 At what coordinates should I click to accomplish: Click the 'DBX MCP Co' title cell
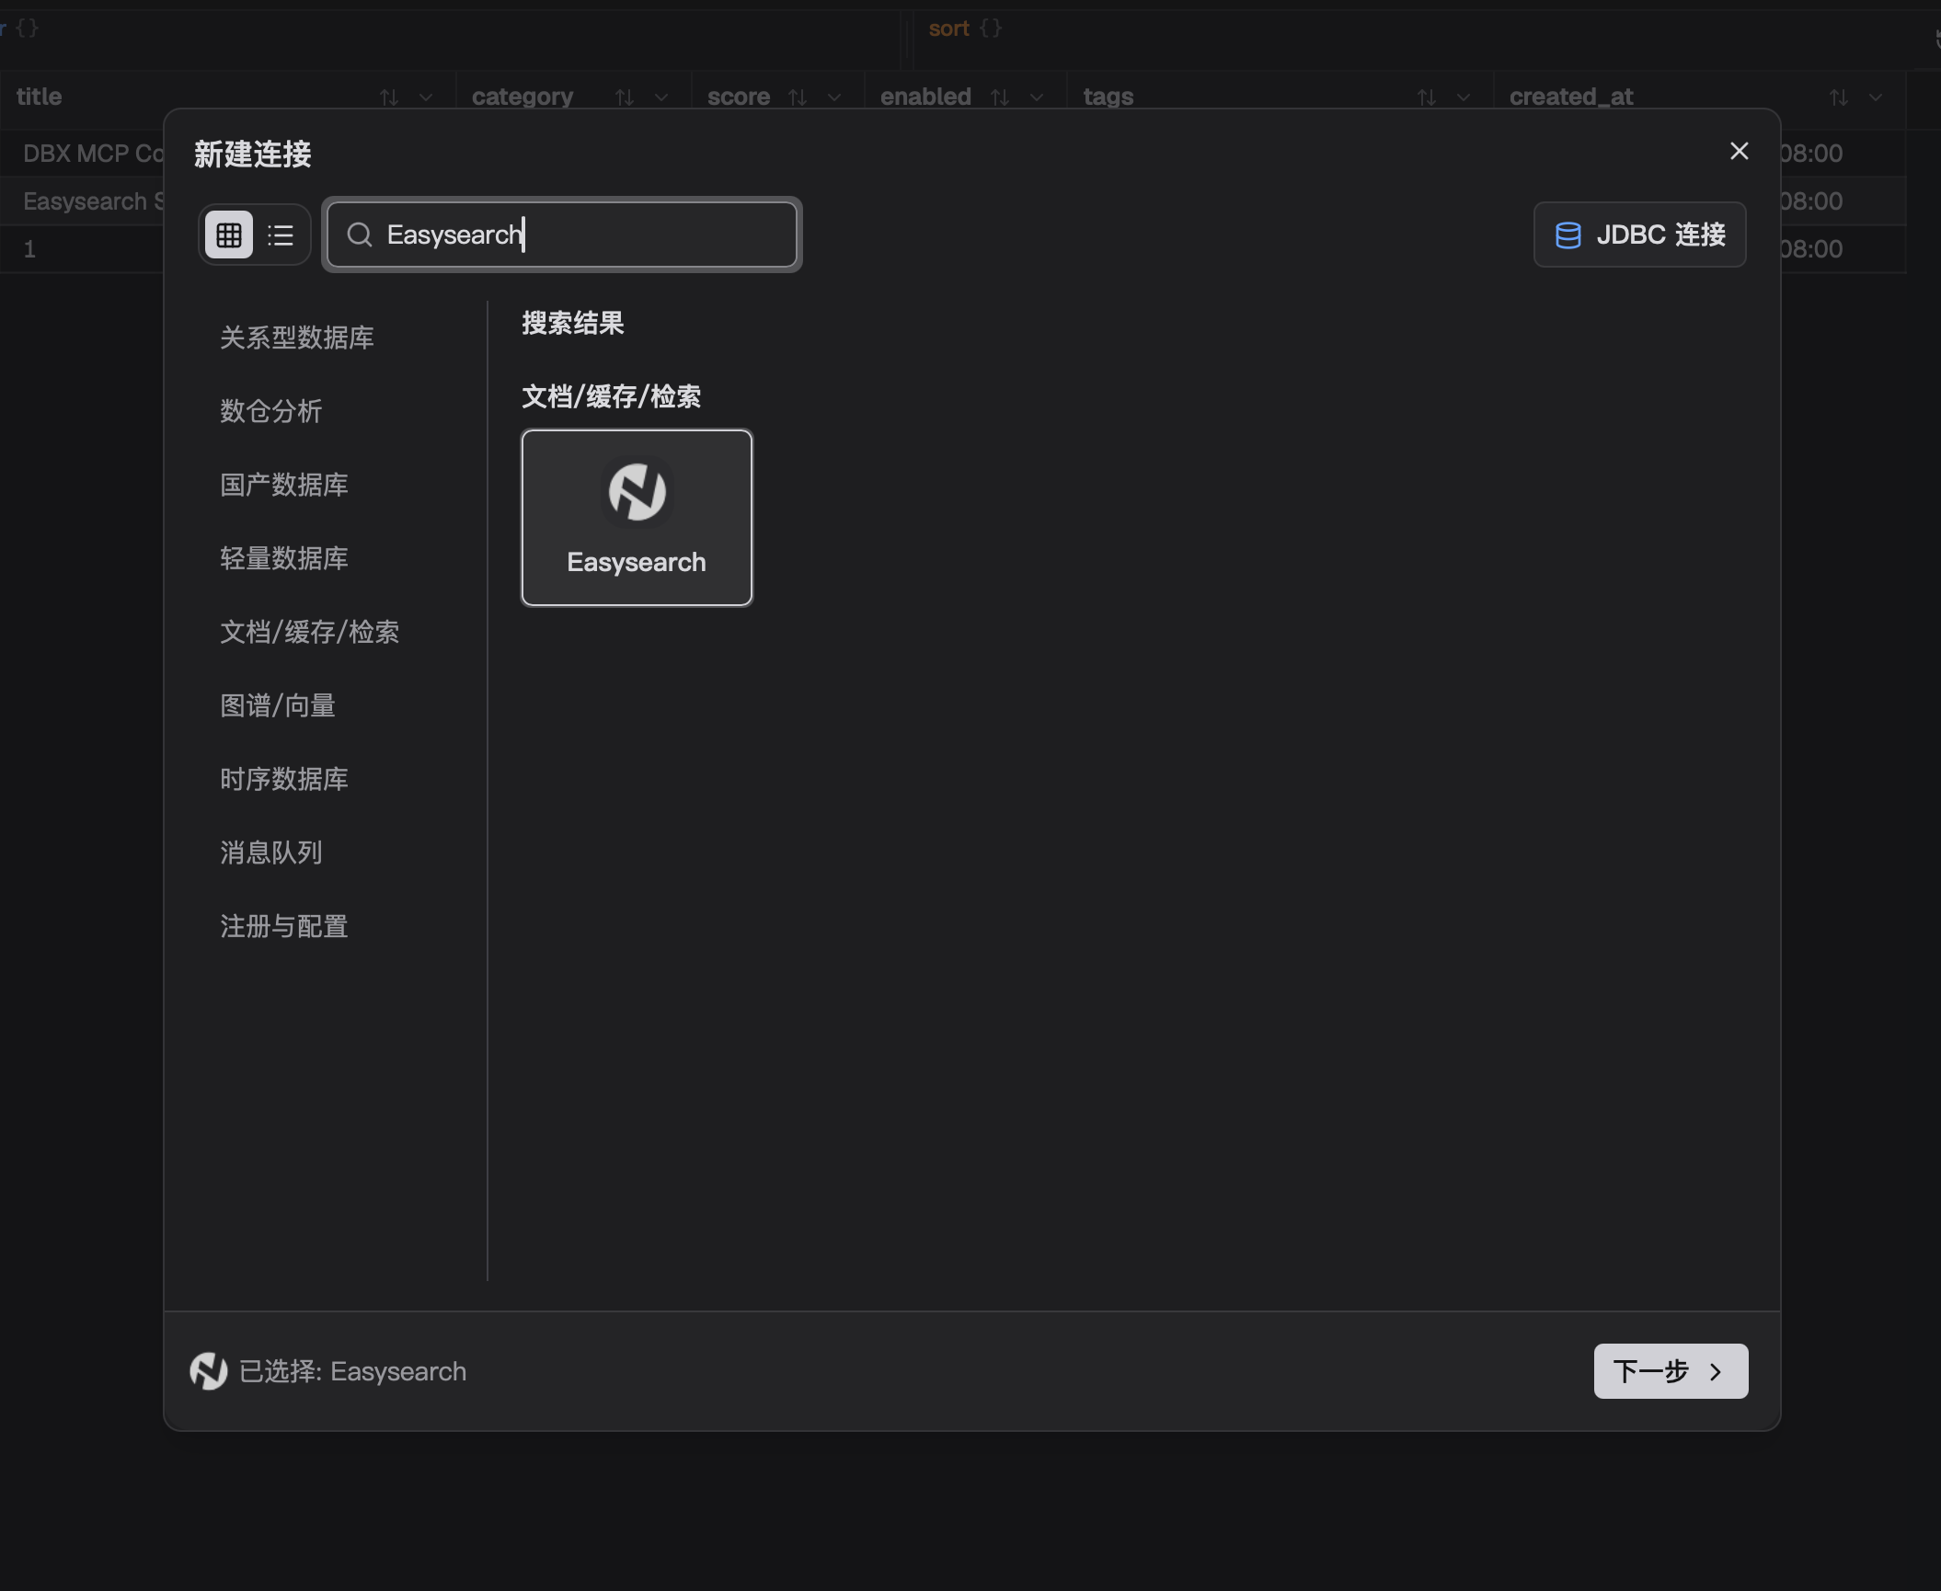tap(94, 153)
